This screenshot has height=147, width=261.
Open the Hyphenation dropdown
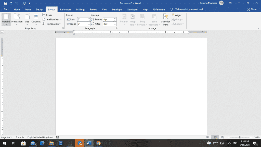click(x=52, y=24)
